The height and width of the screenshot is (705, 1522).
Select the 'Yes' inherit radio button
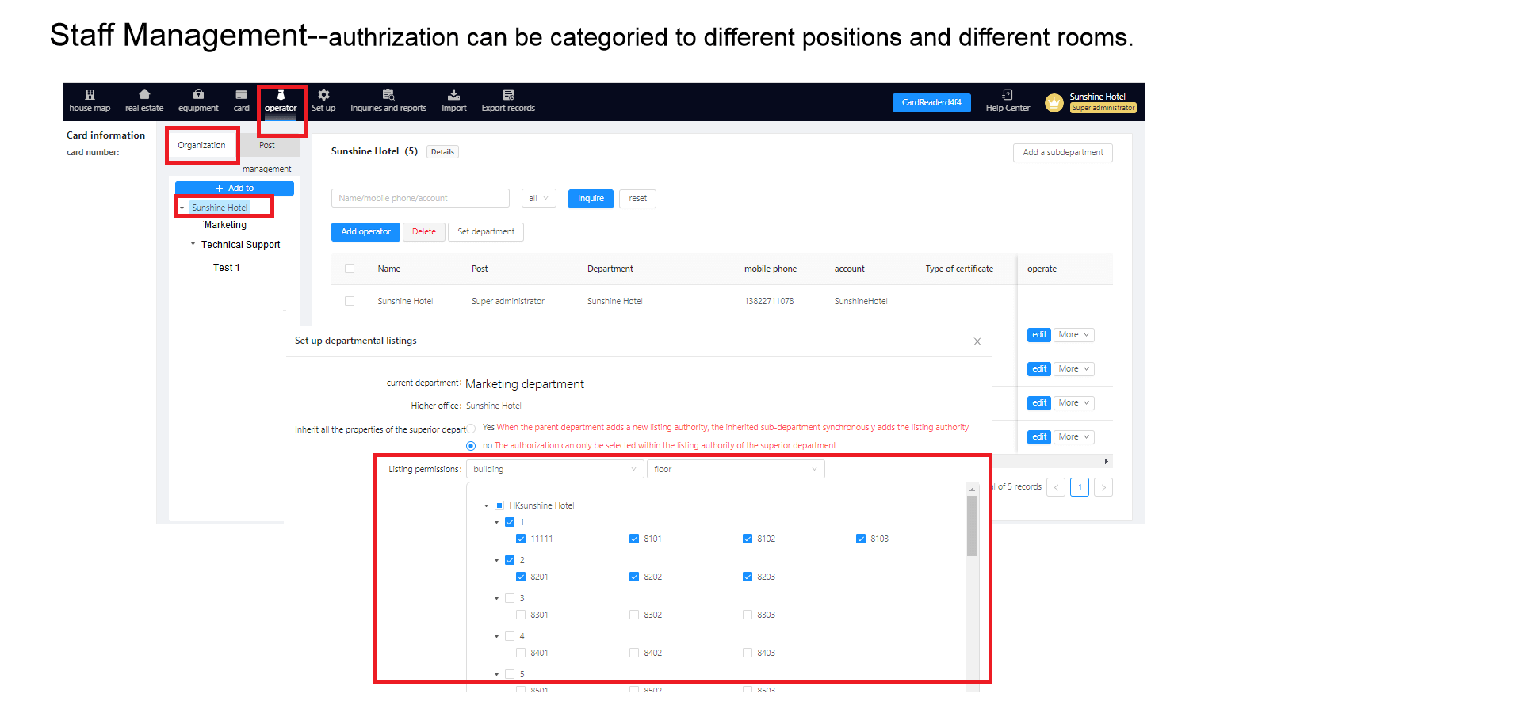coord(471,429)
